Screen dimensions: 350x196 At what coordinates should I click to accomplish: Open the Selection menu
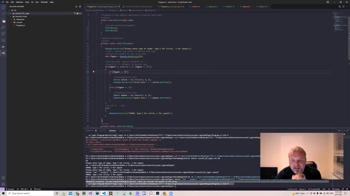20,2
